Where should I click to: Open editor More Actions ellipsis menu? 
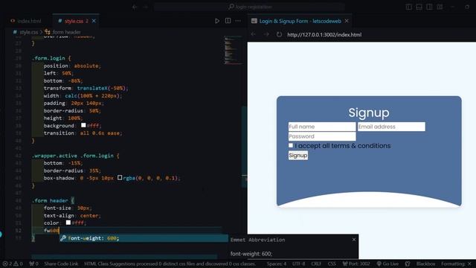pos(238,21)
